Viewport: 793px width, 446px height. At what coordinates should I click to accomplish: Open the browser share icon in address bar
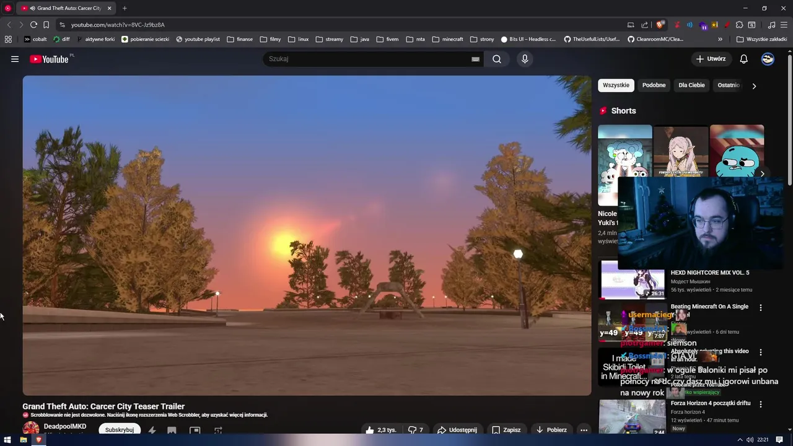tap(644, 25)
